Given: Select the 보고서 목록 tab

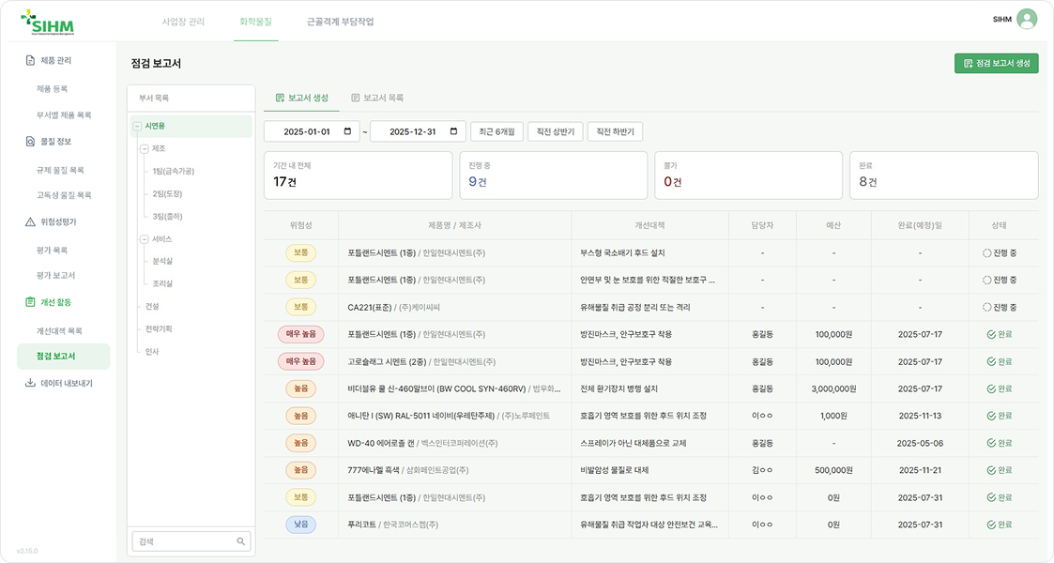Looking at the screenshot, I should (x=377, y=99).
